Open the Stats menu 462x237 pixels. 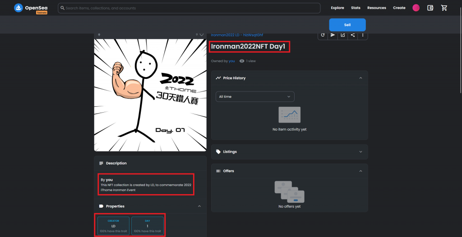[x=356, y=8]
